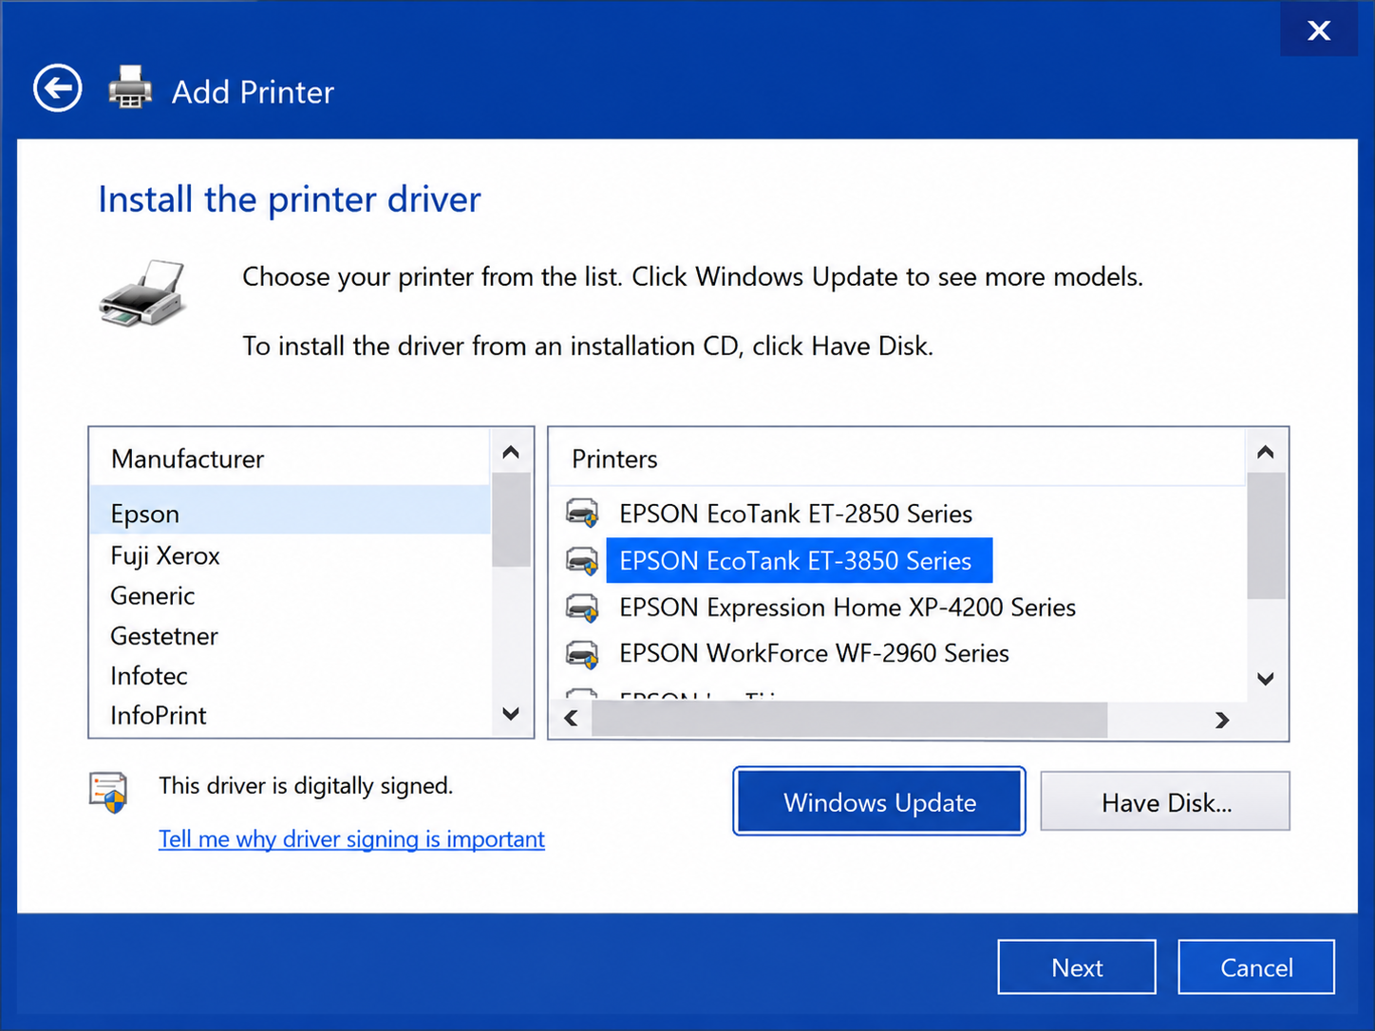This screenshot has width=1375, height=1031.
Task: Open the Have Disk dialog
Action: 1165,802
